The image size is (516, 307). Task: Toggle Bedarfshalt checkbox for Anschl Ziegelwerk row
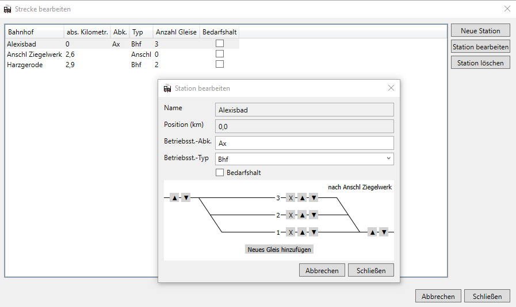pos(220,53)
